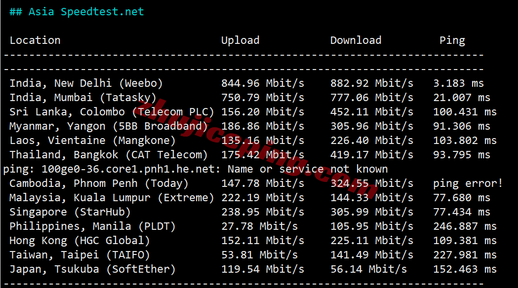Click ping value 3.183 ms
This screenshot has height=288, width=518.
[x=459, y=83]
